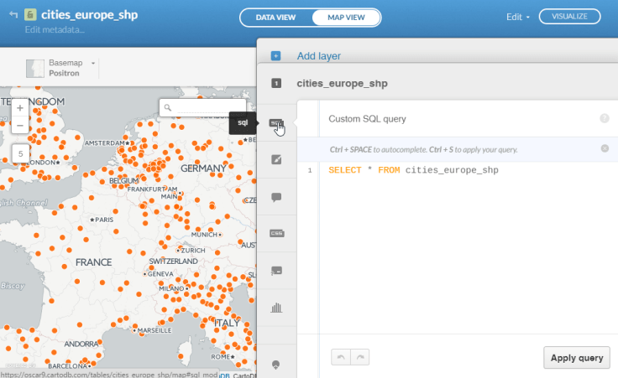Click the cities_europe_shp table title
Image resolution: width=618 pixels, height=378 pixels.
pos(90,15)
